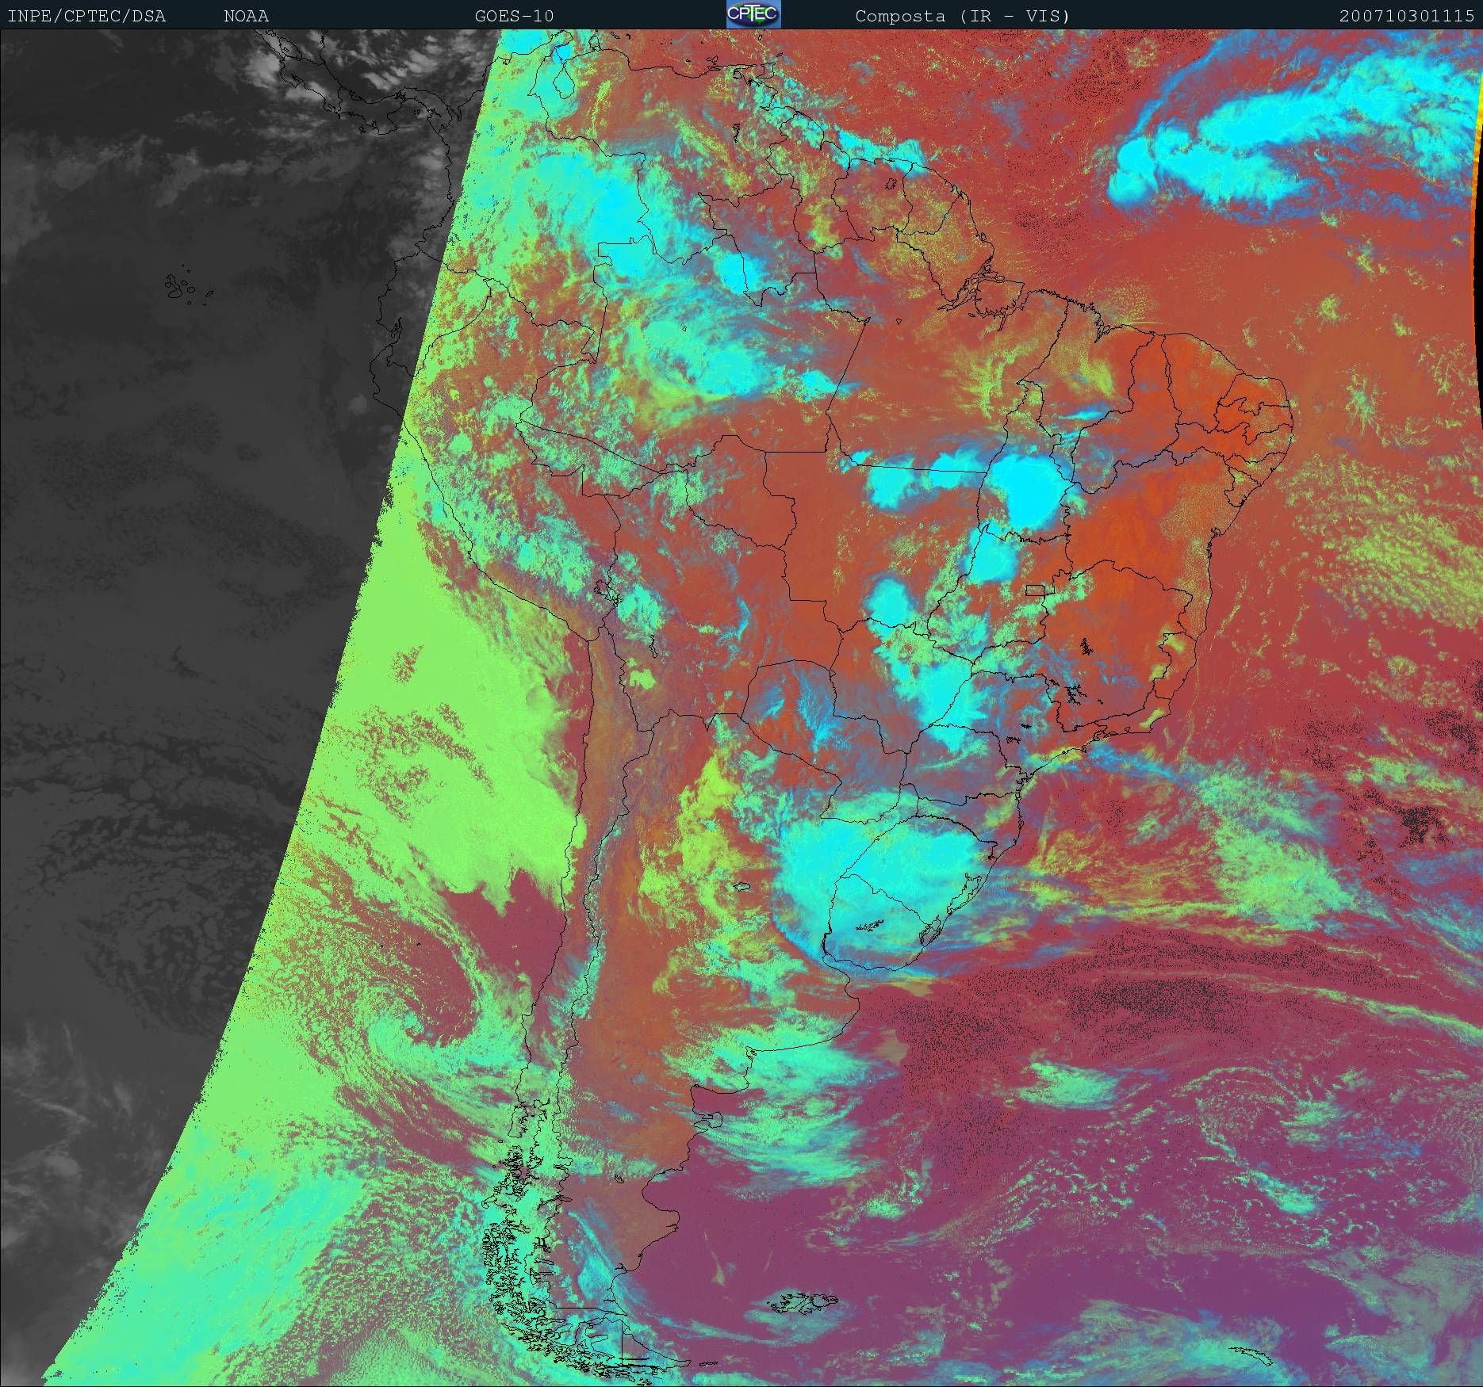Select the Composta (IR - VIS) label
1483x1387 pixels.
963,16
